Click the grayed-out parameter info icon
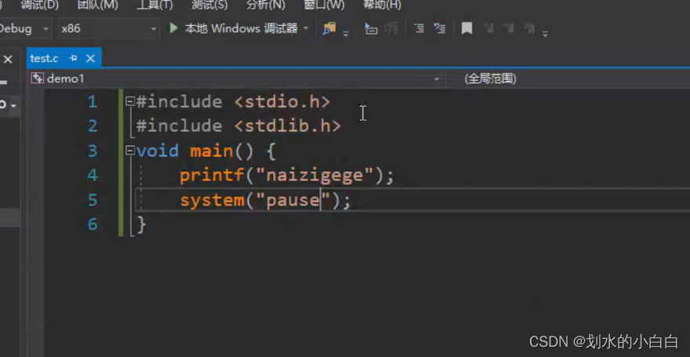690x357 pixels. point(391,28)
